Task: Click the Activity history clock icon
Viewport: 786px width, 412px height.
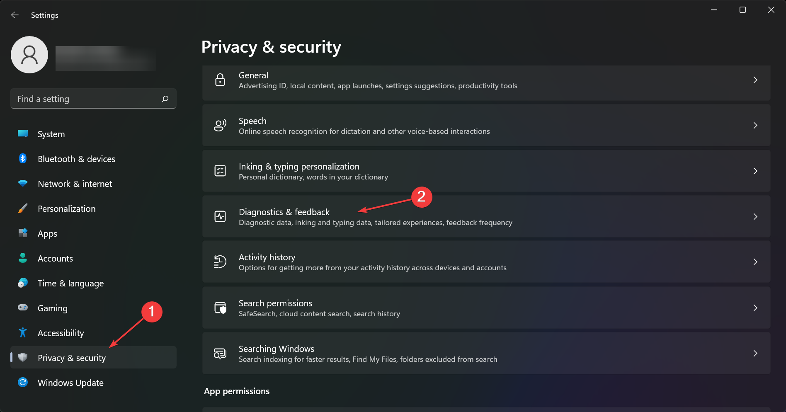Action: click(x=220, y=262)
